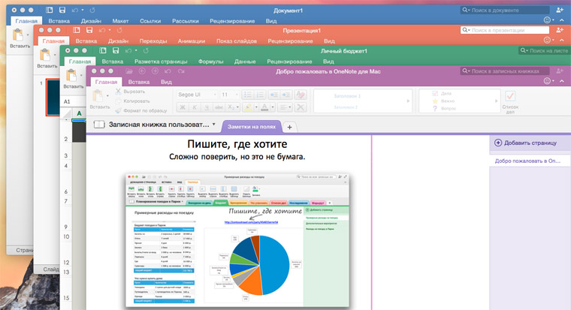
Task: Click the smiley feedback icon in PowerPoint
Action: click(546, 39)
